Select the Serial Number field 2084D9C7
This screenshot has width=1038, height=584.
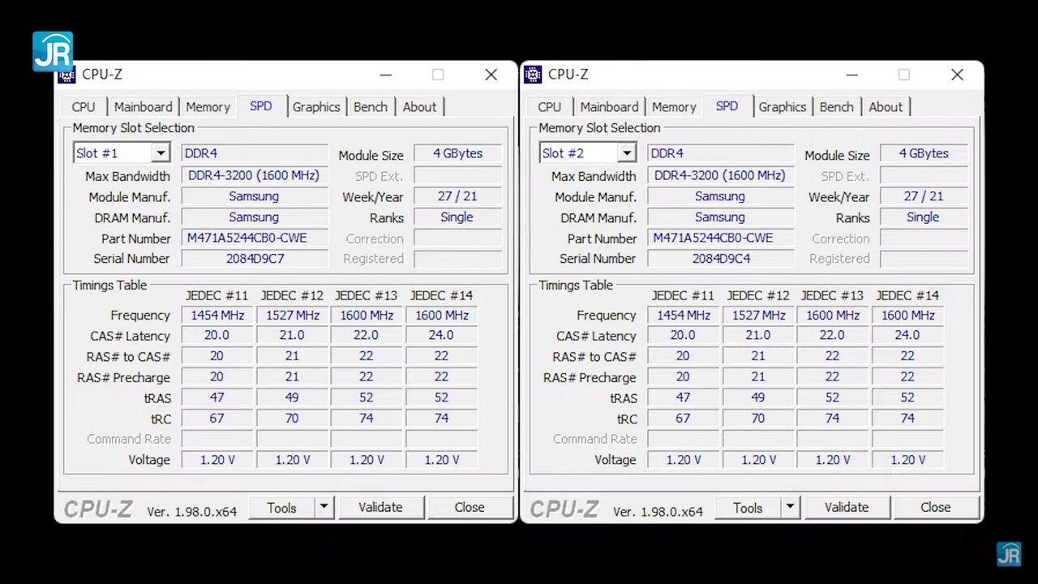click(x=255, y=259)
